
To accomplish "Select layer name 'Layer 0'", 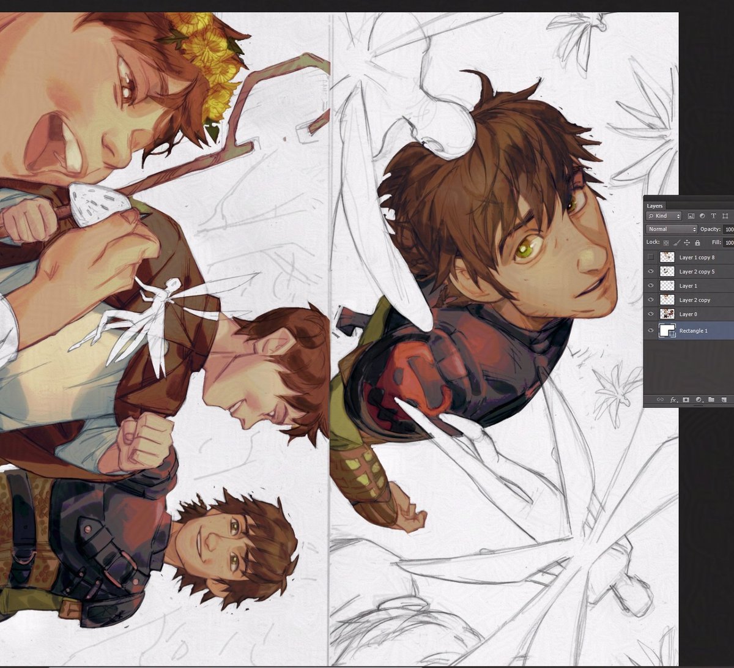I will coord(688,314).
